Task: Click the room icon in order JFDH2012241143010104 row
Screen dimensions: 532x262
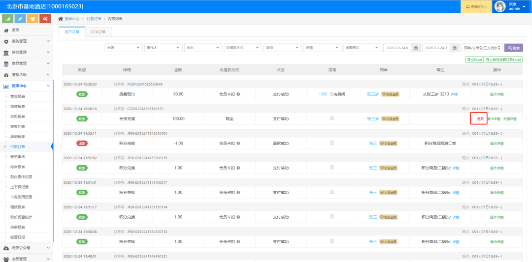Action: 332,143
